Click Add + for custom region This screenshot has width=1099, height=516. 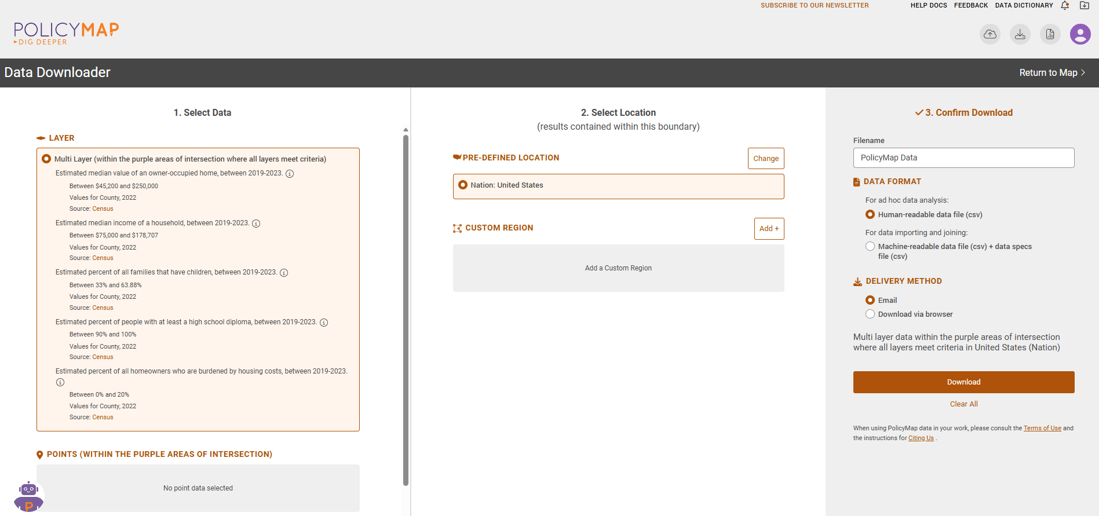(x=769, y=229)
